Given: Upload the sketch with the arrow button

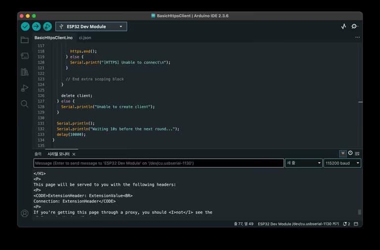Looking at the screenshot, I should pos(36,27).
